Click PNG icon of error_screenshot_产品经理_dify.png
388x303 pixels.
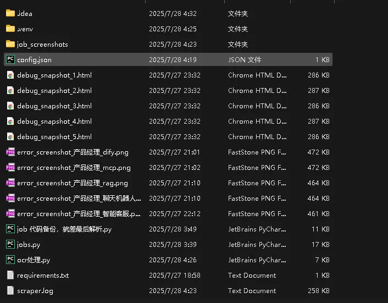click(x=10, y=152)
